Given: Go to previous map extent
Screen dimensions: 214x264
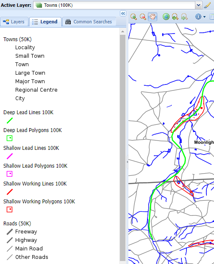Looking at the screenshot, I should pyautogui.click(x=175, y=17).
